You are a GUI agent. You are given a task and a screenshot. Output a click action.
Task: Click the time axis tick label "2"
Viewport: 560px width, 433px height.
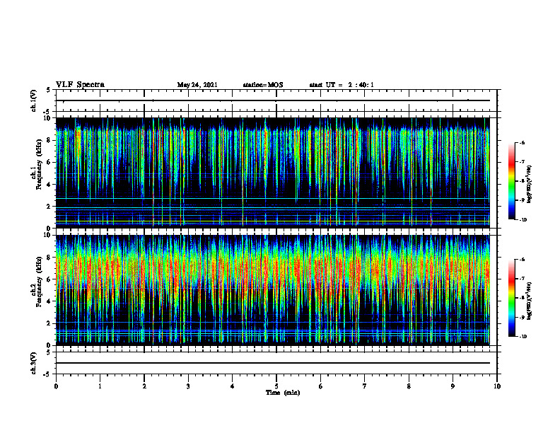point(144,386)
